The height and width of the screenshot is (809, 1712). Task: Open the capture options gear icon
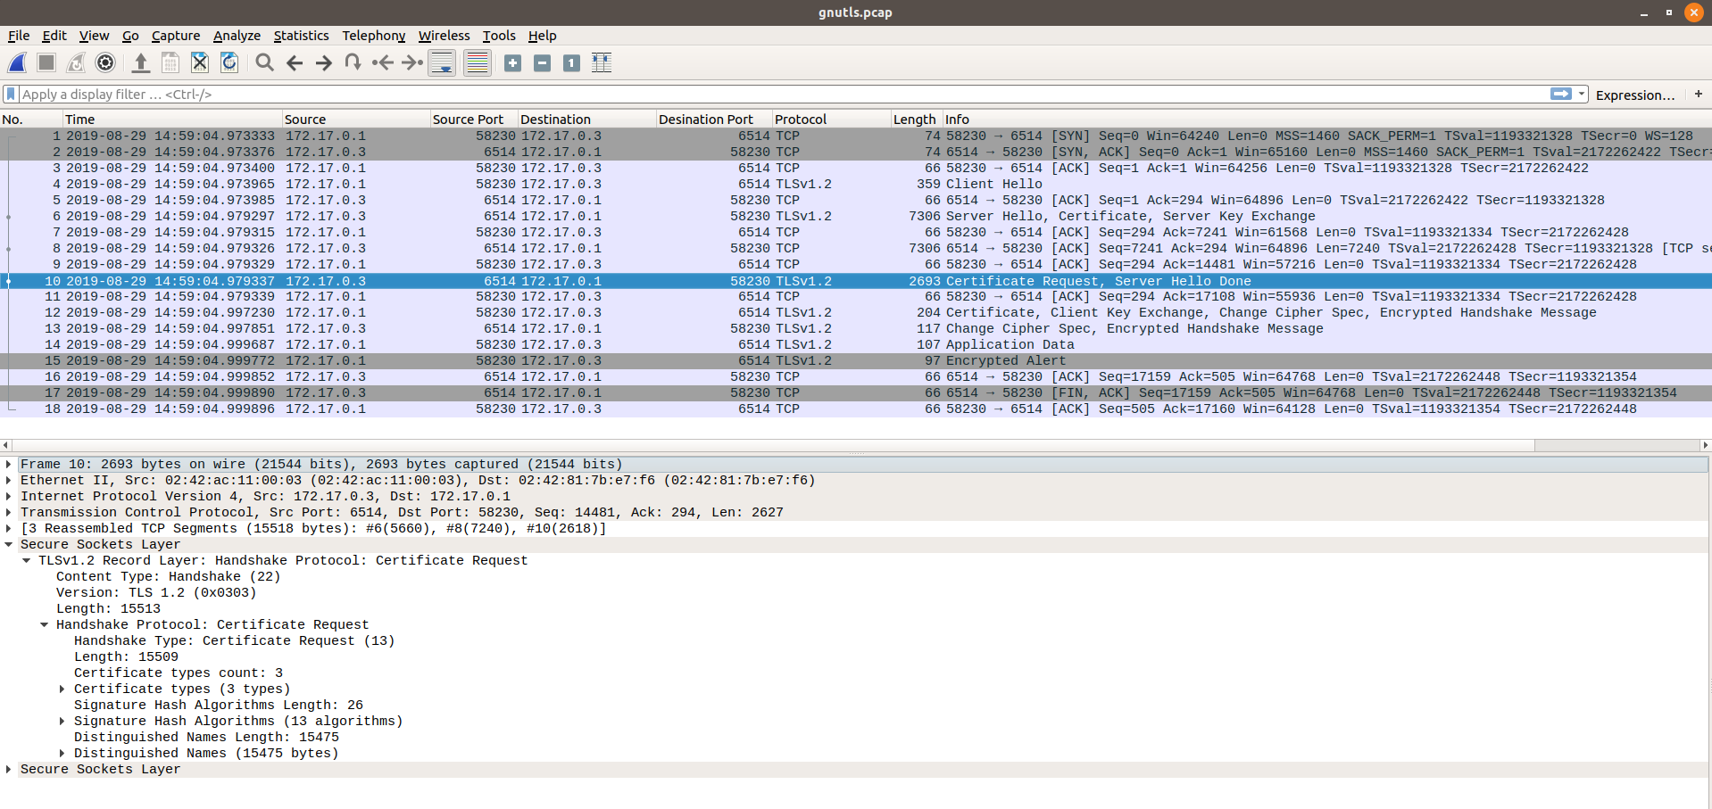[x=104, y=62]
